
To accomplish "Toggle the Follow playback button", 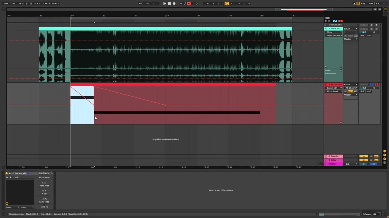I will (140, 4).
